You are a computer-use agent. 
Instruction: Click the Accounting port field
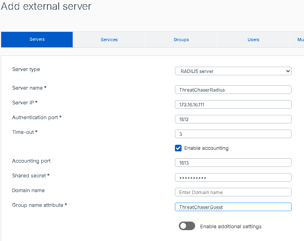coord(233,163)
